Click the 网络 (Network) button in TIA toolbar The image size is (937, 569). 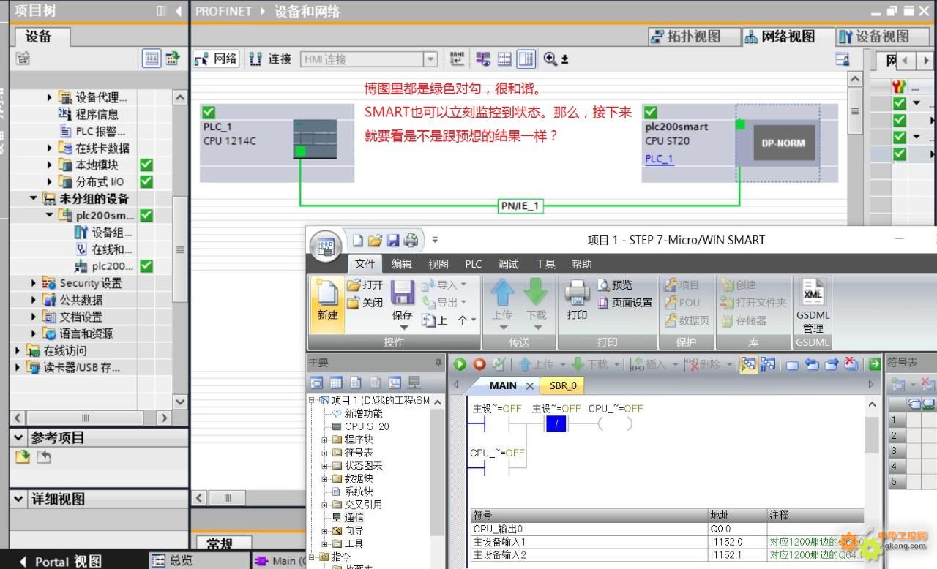[216, 59]
